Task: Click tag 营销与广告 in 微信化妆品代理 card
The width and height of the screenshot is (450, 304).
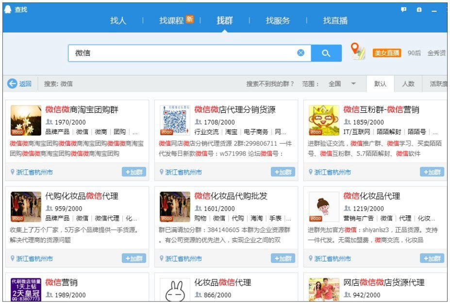Action: tap(358, 218)
